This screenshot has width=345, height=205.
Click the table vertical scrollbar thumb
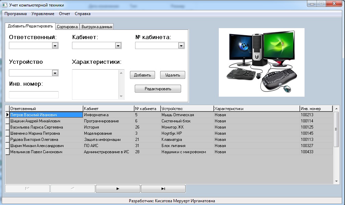(336, 129)
